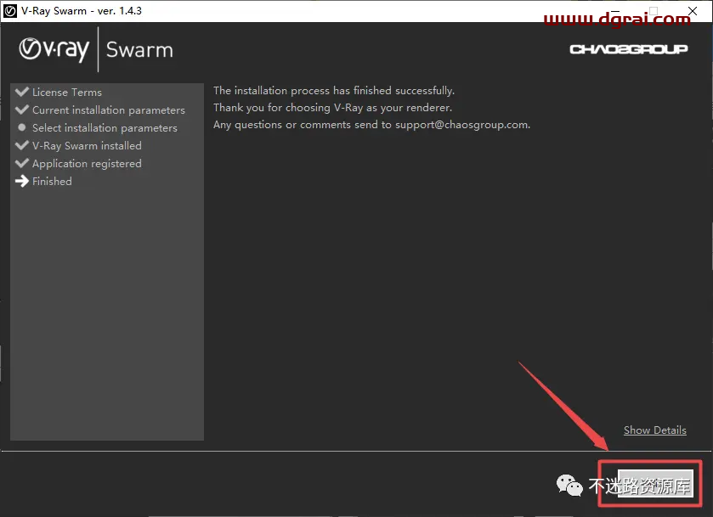Select the V-Ray Swarm installed step label
The image size is (713, 517).
[87, 146]
